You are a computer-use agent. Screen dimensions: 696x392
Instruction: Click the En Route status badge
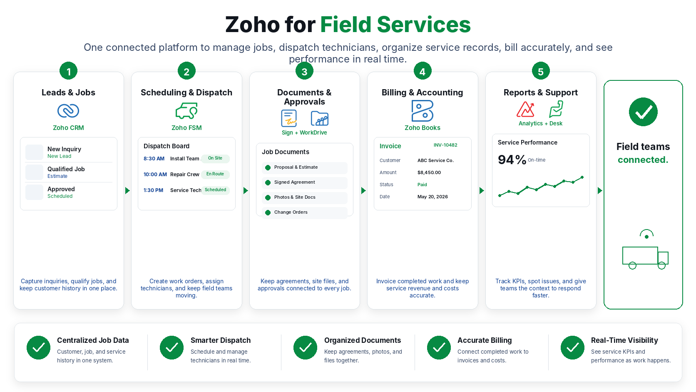point(215,174)
